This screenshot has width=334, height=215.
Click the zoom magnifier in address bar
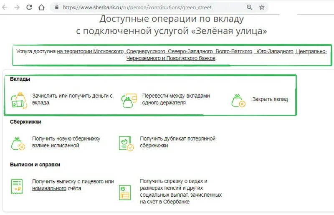pos(249,7)
